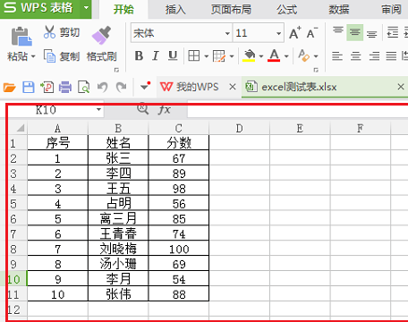
Task: Toggle underline formatting
Action: pos(173,55)
